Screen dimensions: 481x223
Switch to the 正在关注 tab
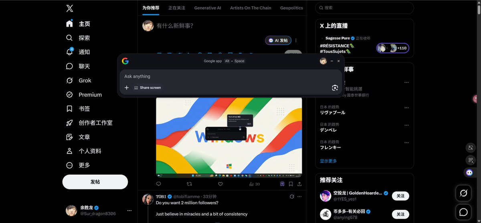(177, 8)
